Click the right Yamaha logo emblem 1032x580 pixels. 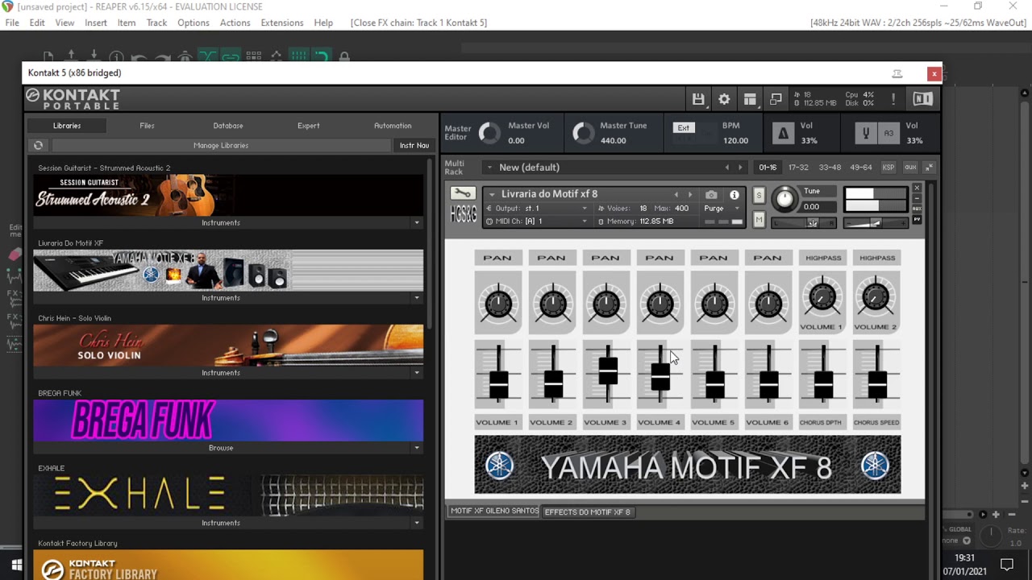pyautogui.click(x=875, y=466)
